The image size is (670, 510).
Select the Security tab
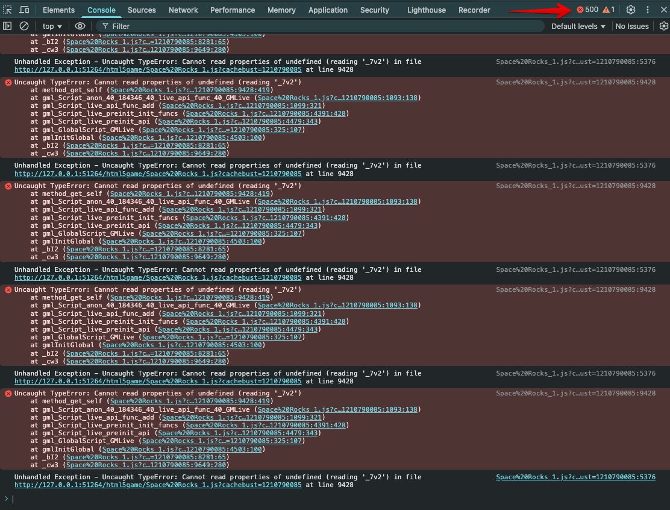(374, 10)
